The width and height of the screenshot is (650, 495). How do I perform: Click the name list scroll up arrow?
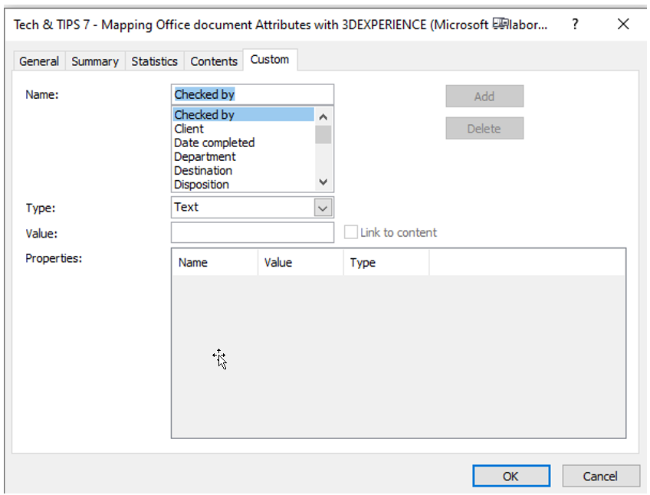323,117
